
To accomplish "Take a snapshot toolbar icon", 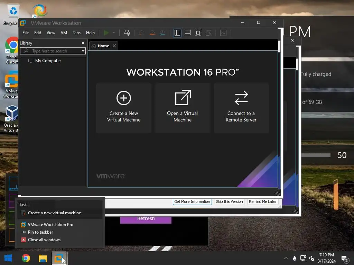I will (x=141, y=33).
